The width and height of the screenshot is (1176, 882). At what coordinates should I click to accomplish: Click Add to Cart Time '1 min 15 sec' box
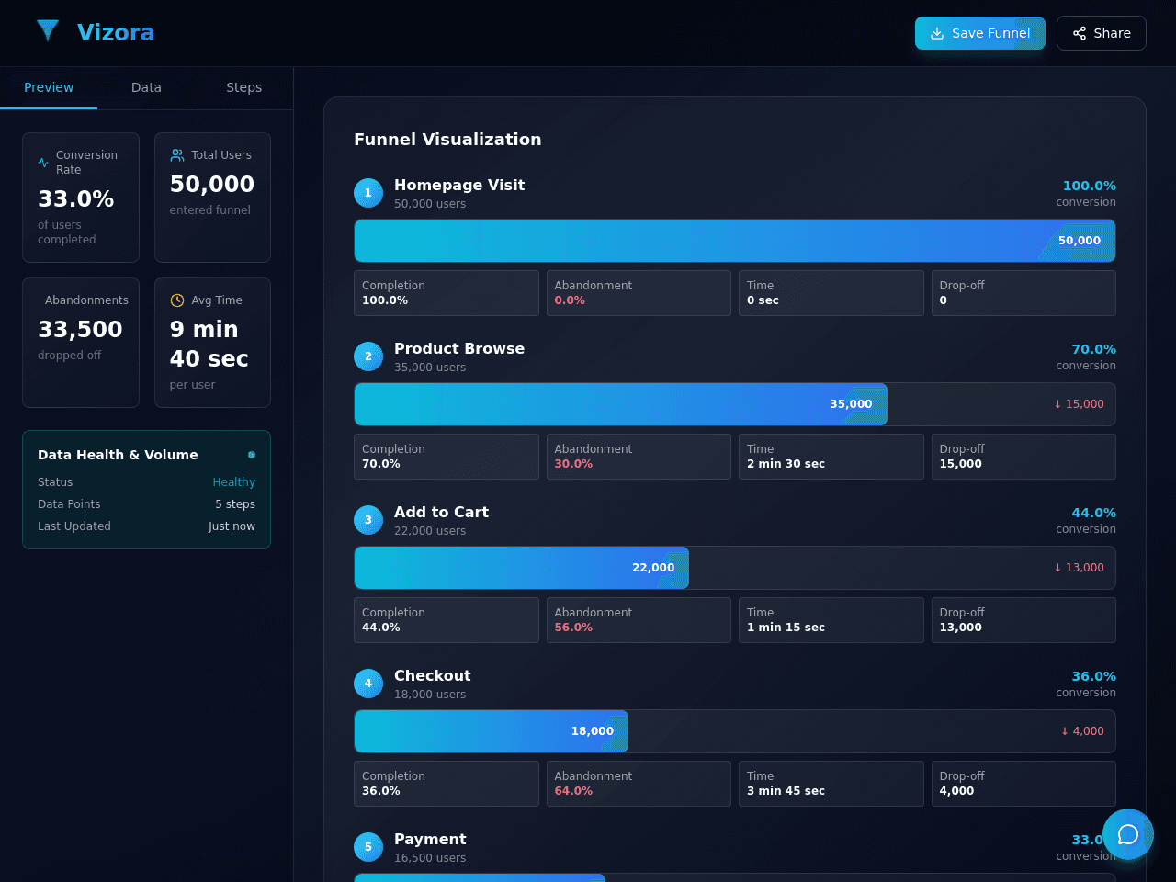(x=831, y=620)
